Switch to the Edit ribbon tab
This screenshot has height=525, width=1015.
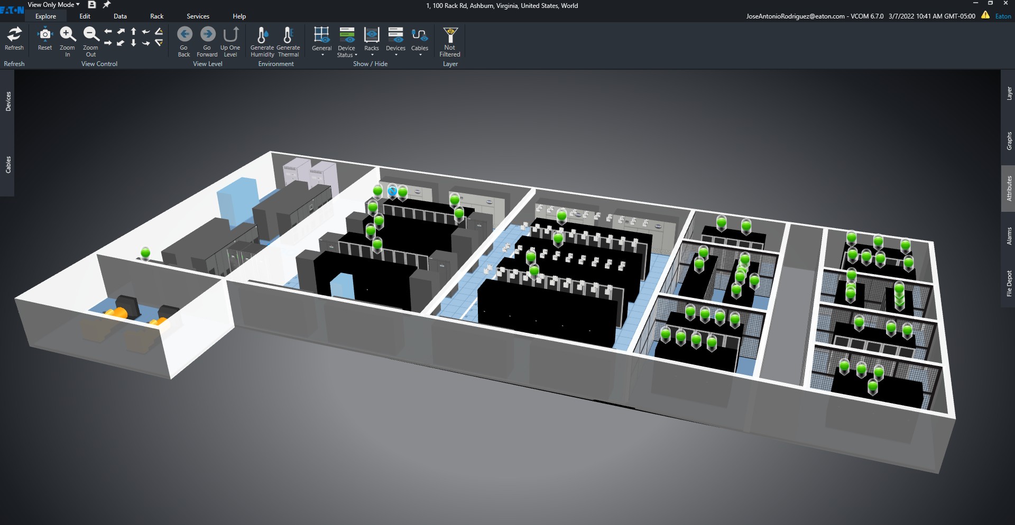[85, 16]
